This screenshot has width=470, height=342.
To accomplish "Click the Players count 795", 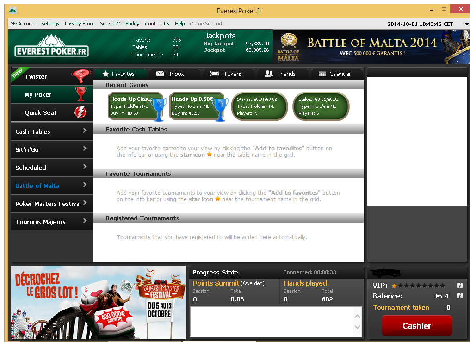I will pos(177,40).
